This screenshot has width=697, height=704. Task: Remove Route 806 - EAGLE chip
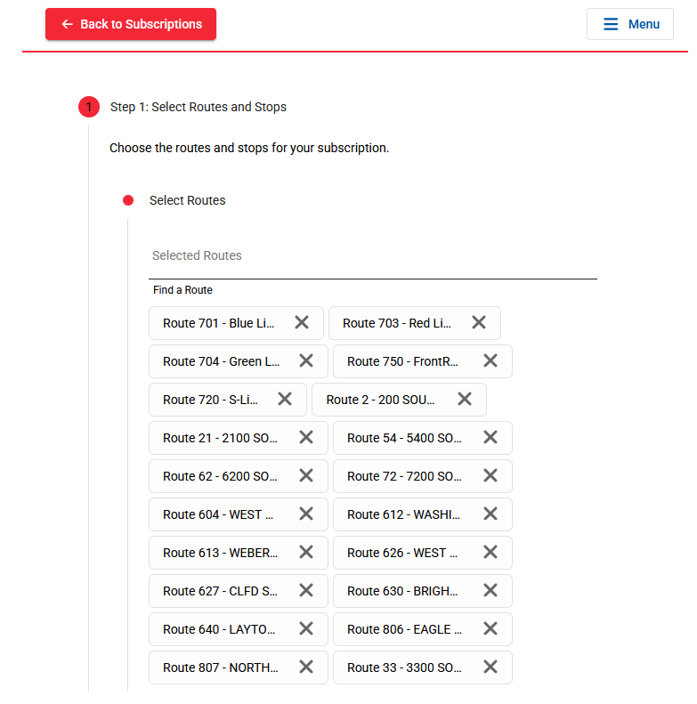[x=490, y=628]
